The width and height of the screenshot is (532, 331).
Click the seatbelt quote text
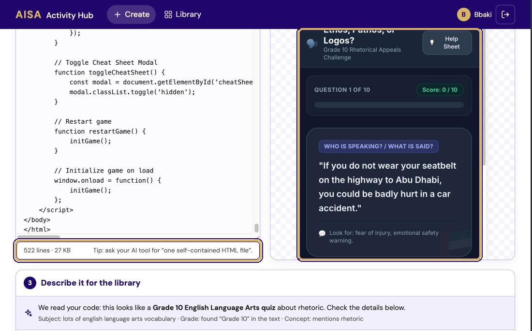(x=387, y=187)
